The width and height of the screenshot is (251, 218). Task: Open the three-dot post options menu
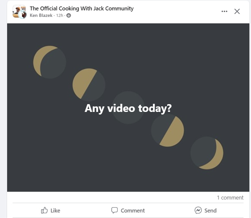coord(224,11)
